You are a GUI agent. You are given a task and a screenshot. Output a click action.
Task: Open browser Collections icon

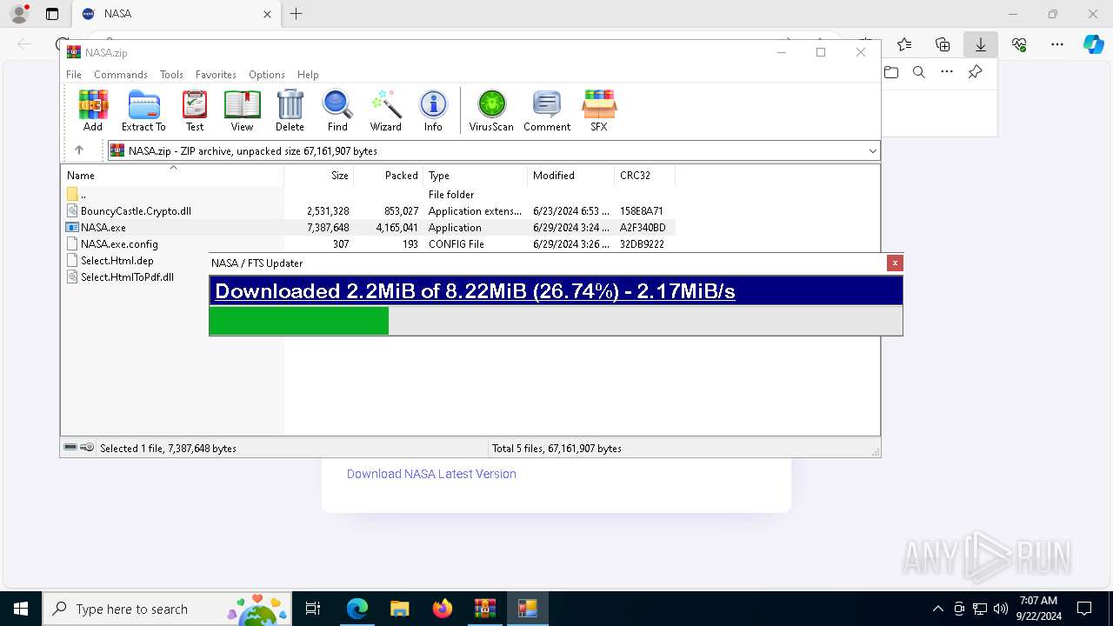[x=943, y=44]
